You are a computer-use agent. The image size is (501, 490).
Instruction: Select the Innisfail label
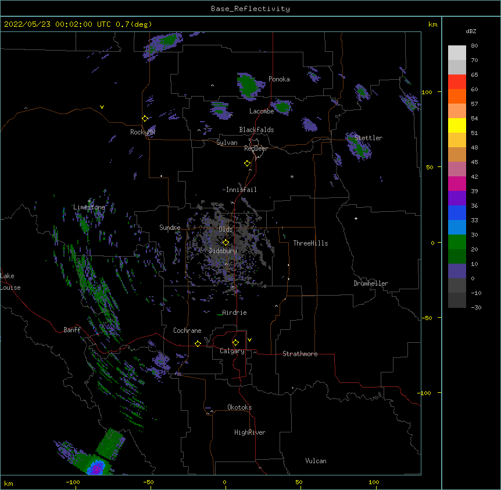pos(241,190)
